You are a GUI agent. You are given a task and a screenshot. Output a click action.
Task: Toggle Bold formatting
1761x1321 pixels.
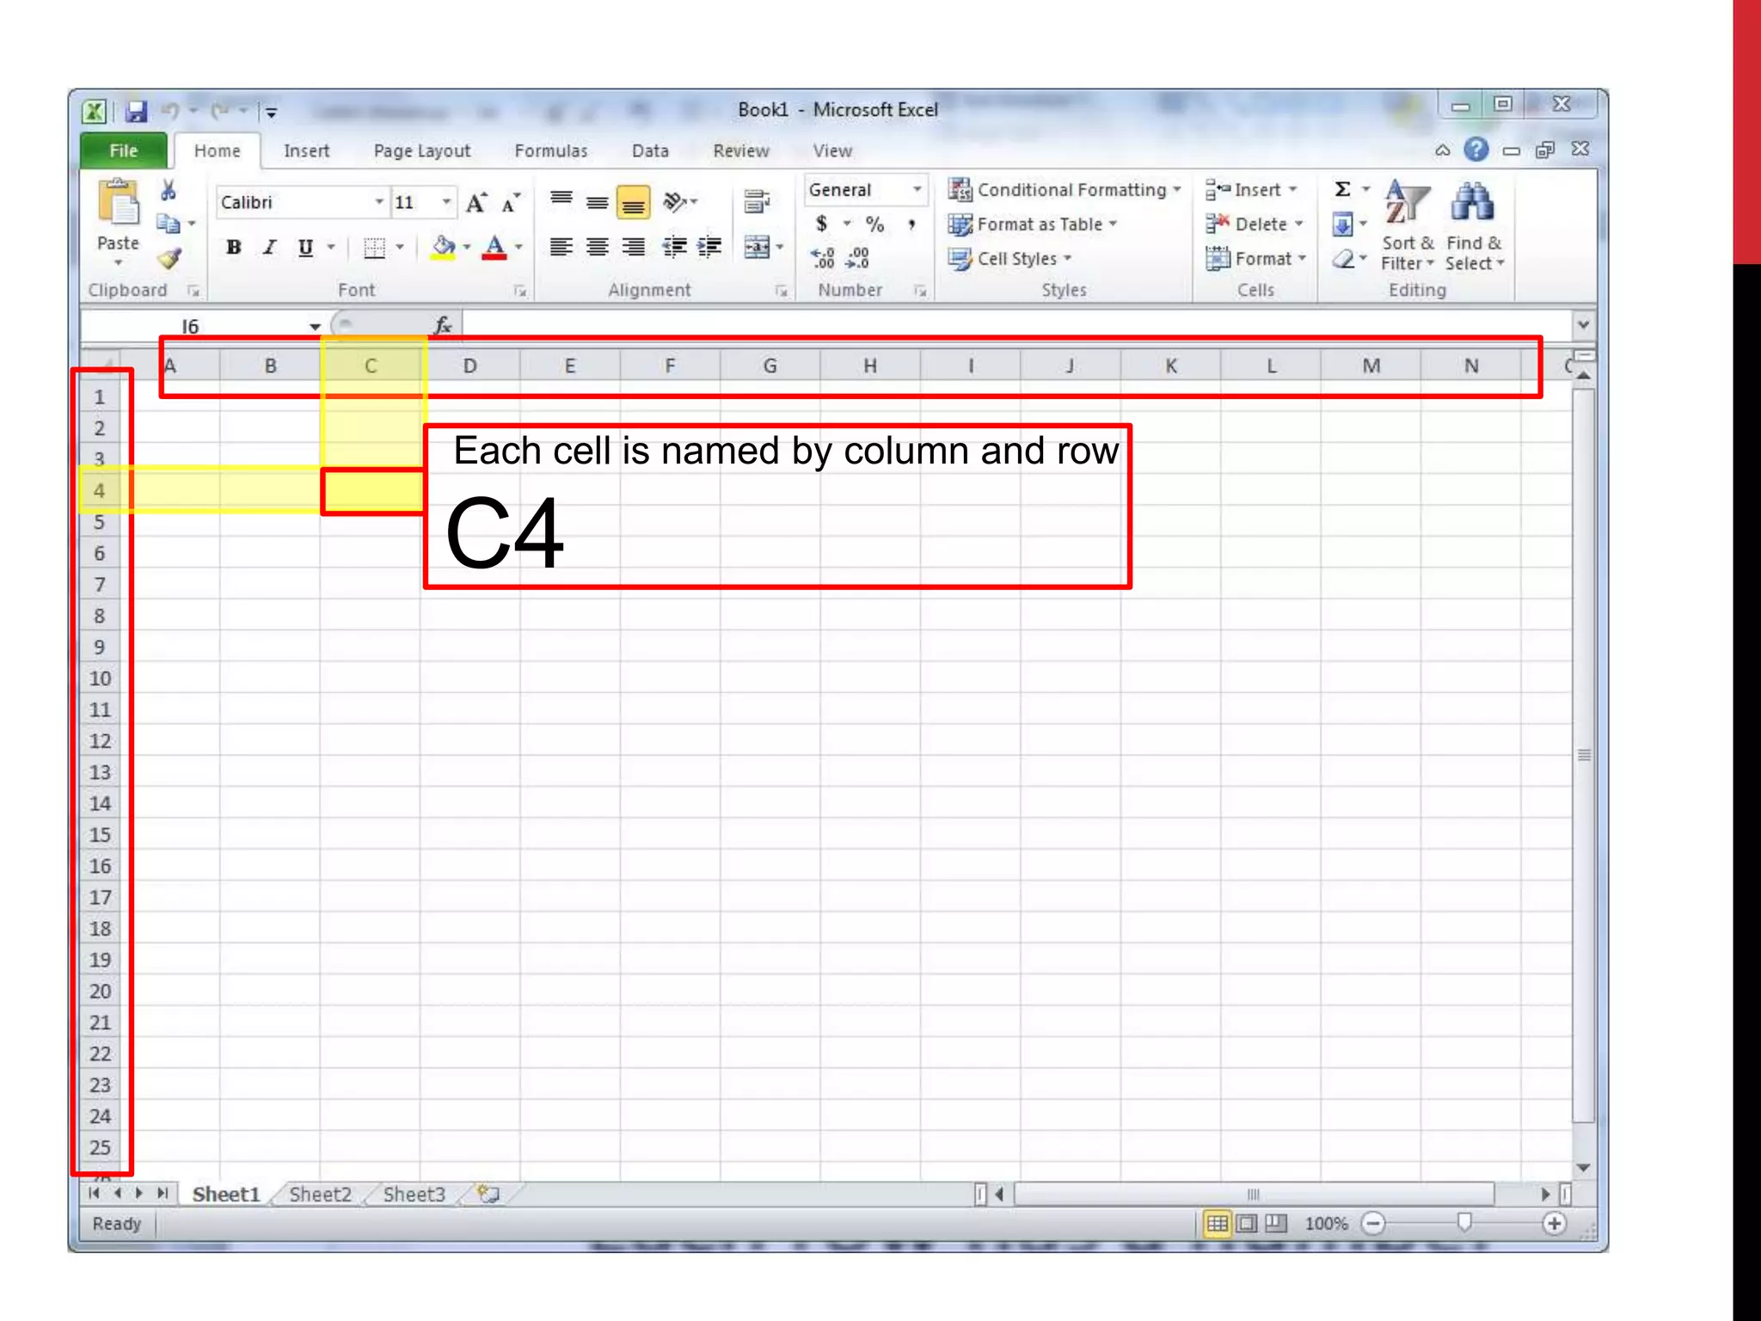click(x=233, y=248)
